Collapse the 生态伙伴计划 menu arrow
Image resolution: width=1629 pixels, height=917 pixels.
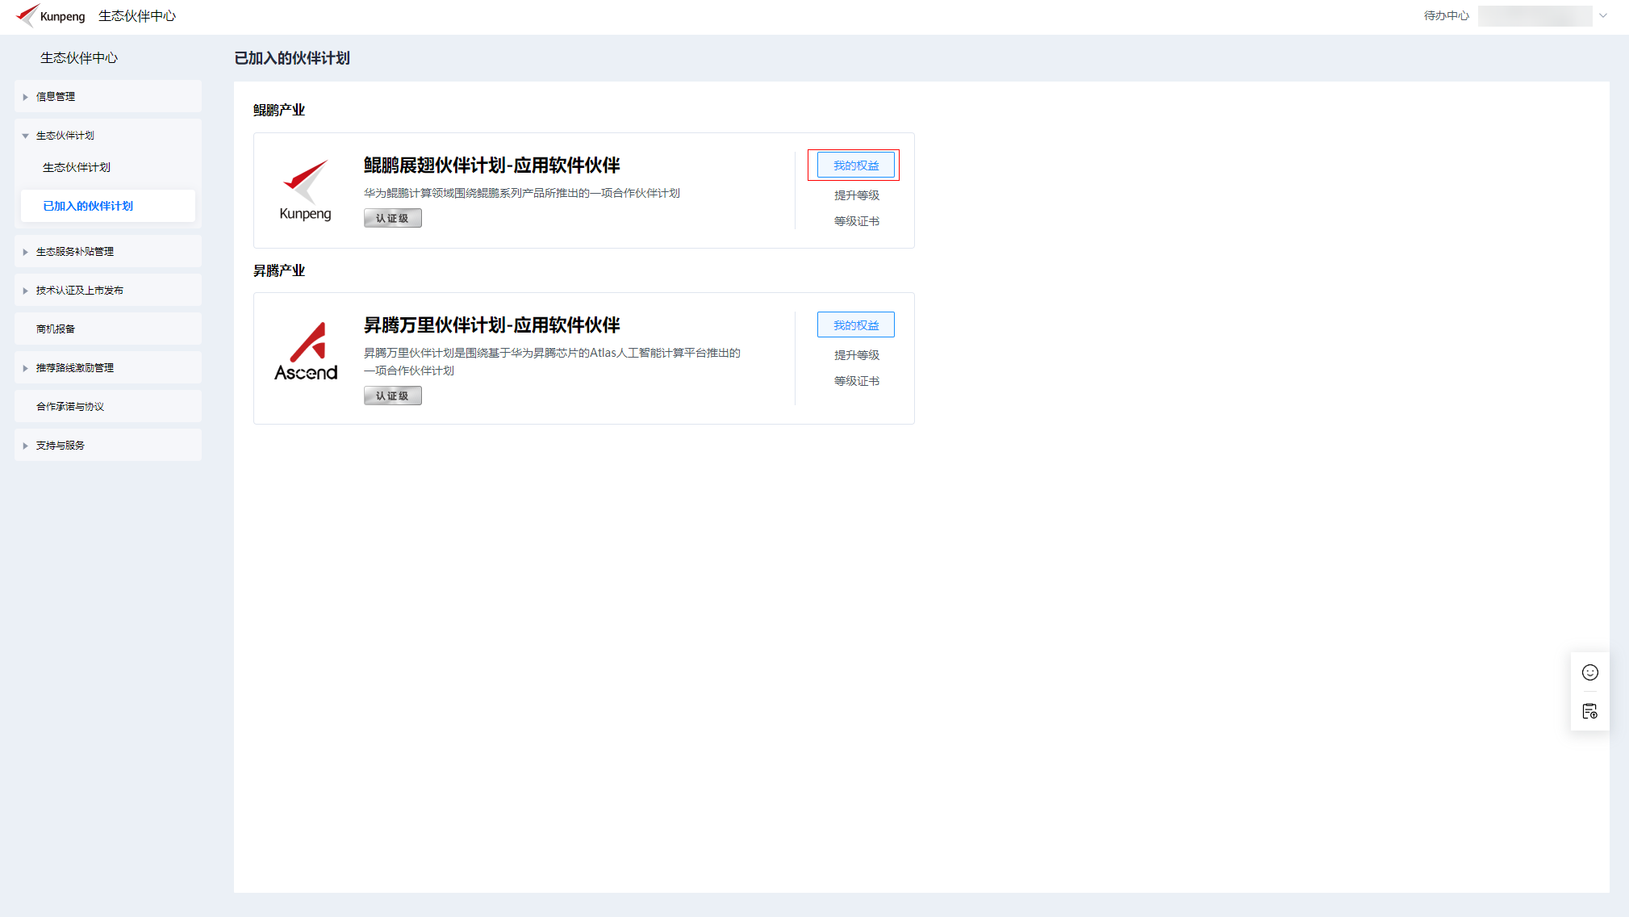(26, 136)
